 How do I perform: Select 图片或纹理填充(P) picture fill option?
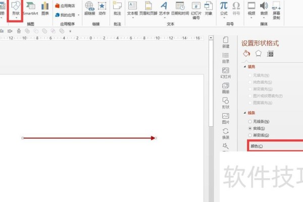(266, 95)
